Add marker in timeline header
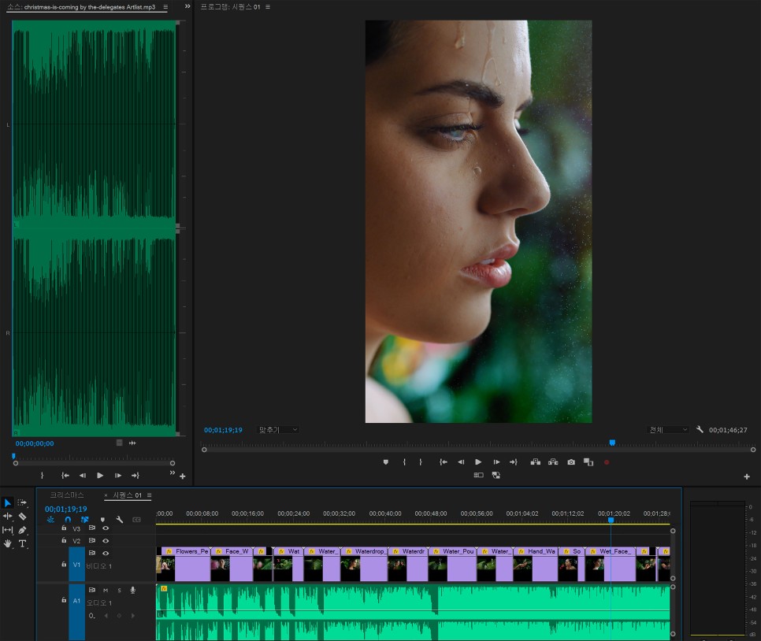761x641 pixels. [102, 520]
